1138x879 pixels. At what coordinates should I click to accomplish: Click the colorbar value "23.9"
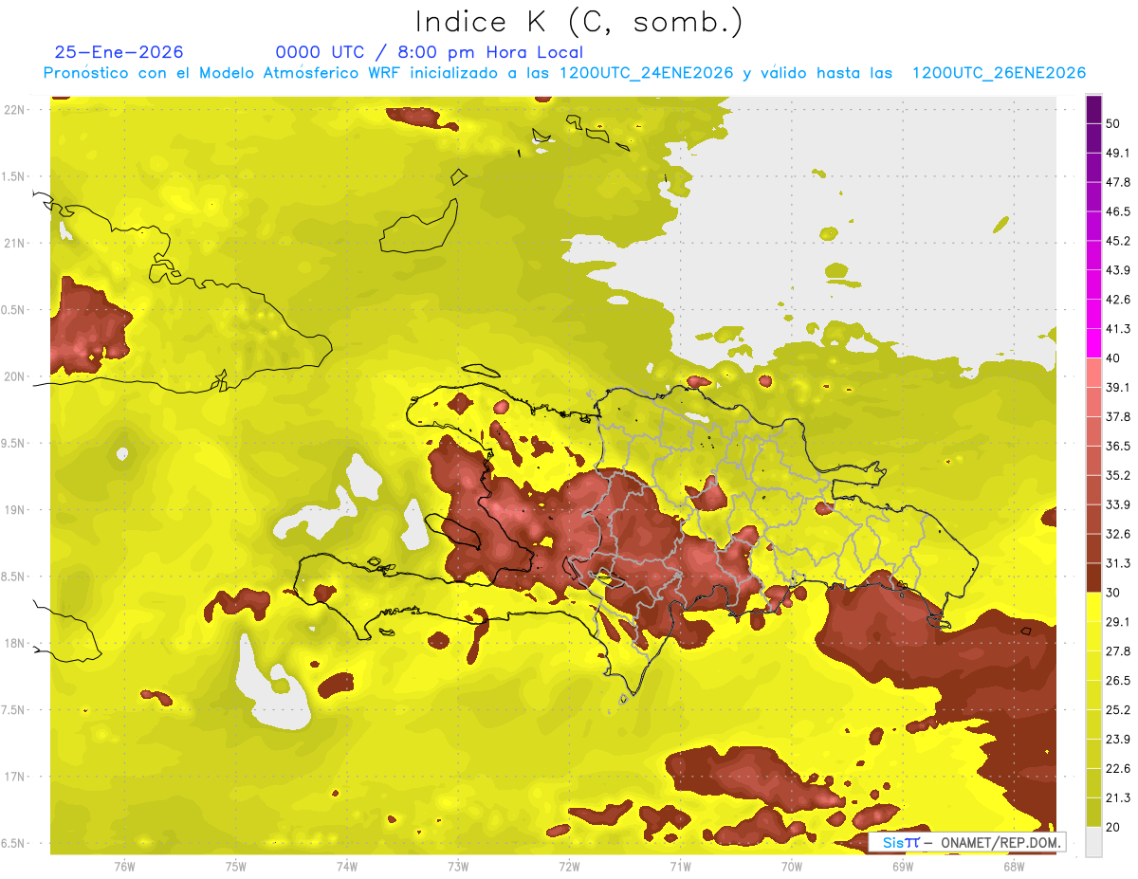(1119, 739)
